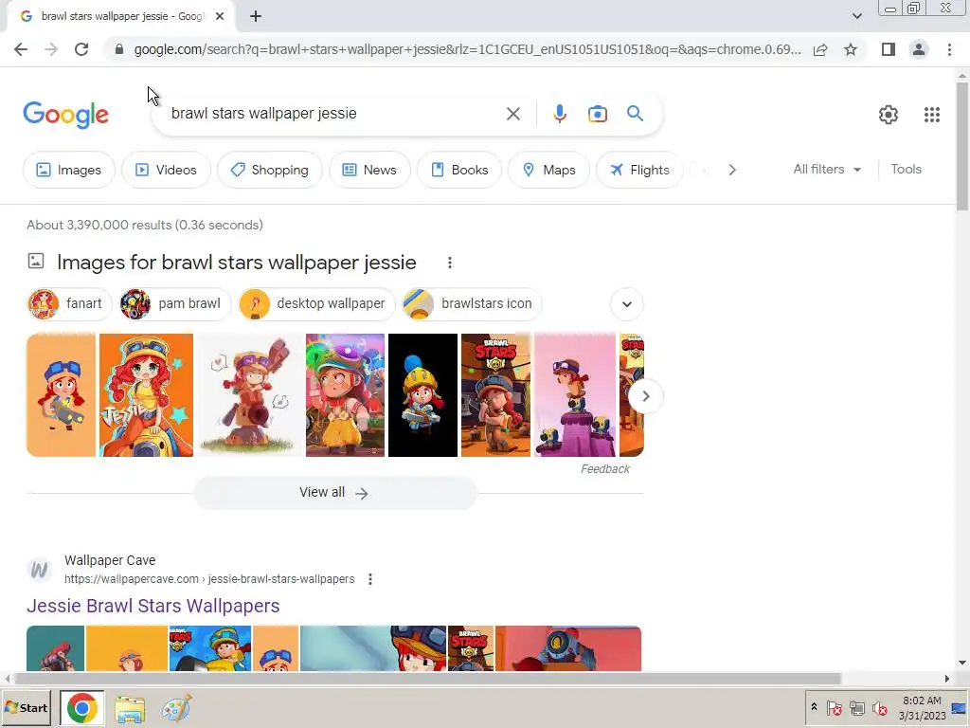
Task: Show more filter chips with the arrow
Action: tap(732, 171)
